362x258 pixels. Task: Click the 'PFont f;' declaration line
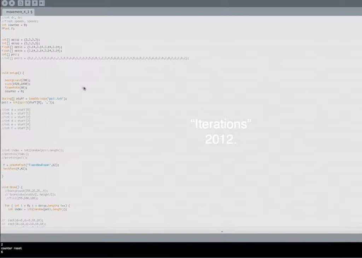(x=8, y=29)
